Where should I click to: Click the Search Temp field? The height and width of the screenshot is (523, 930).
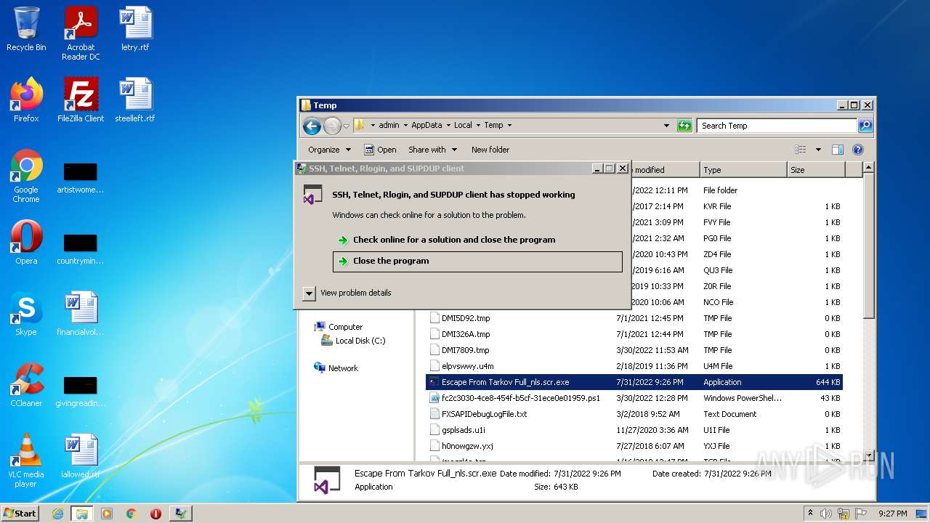click(x=777, y=126)
